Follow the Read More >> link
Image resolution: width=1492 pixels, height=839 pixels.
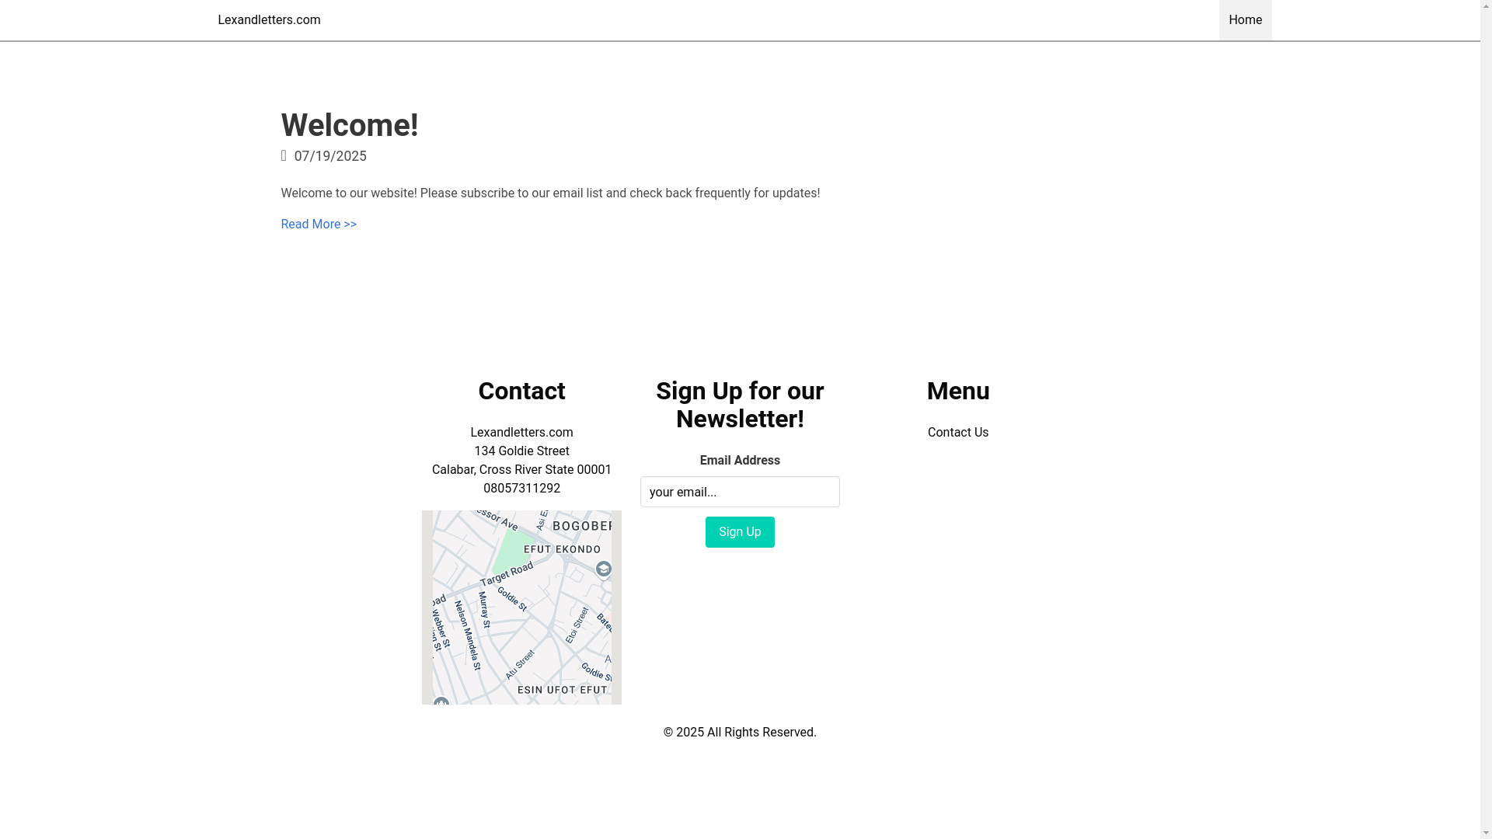click(319, 225)
